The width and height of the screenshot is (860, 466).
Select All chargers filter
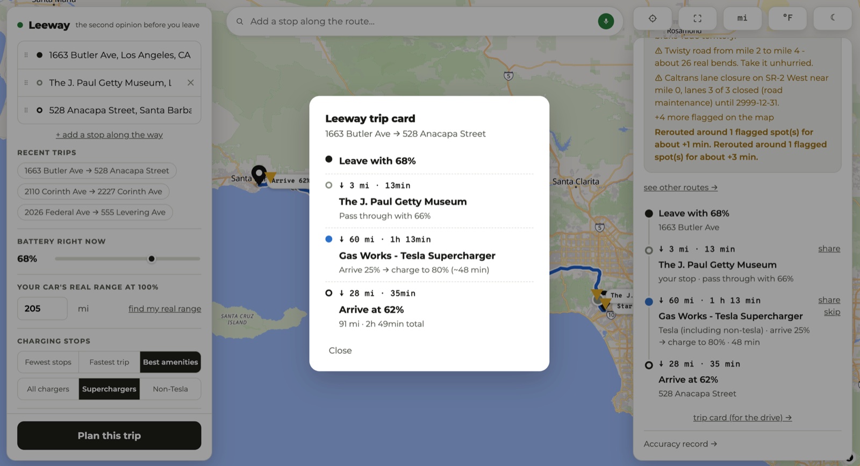click(48, 389)
